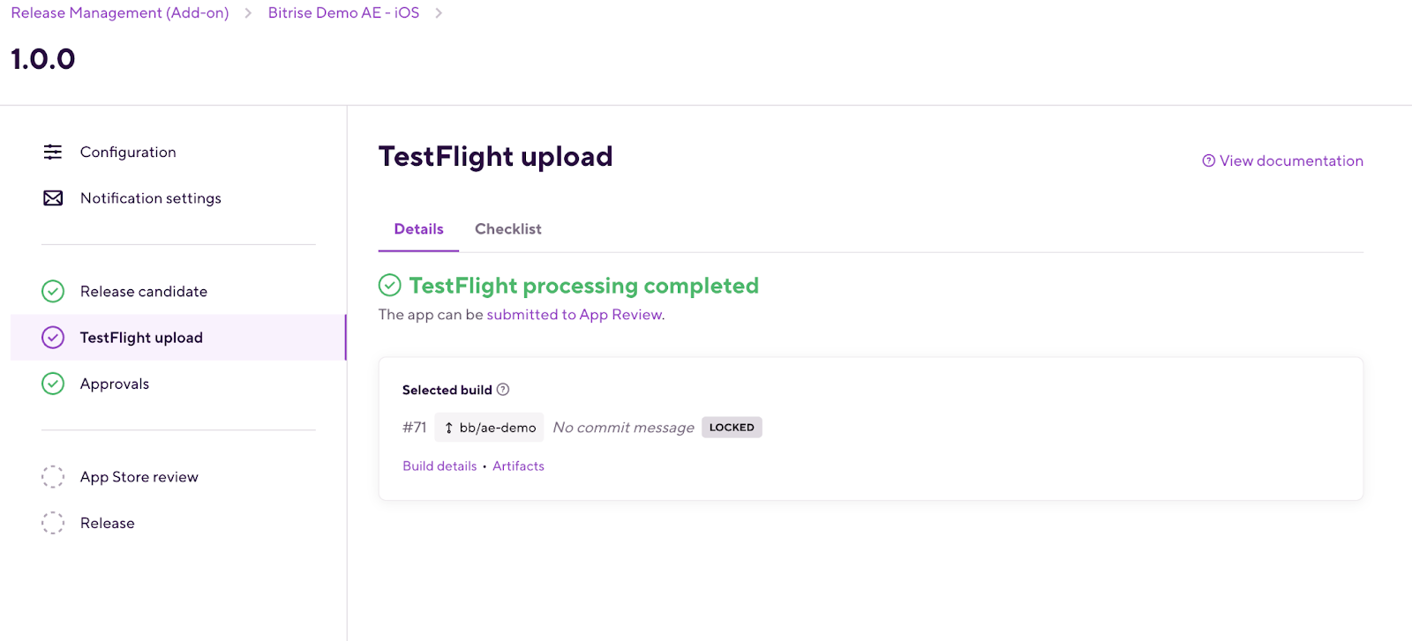Select TestFlight upload in sidebar
The image size is (1412, 641).
coord(141,338)
